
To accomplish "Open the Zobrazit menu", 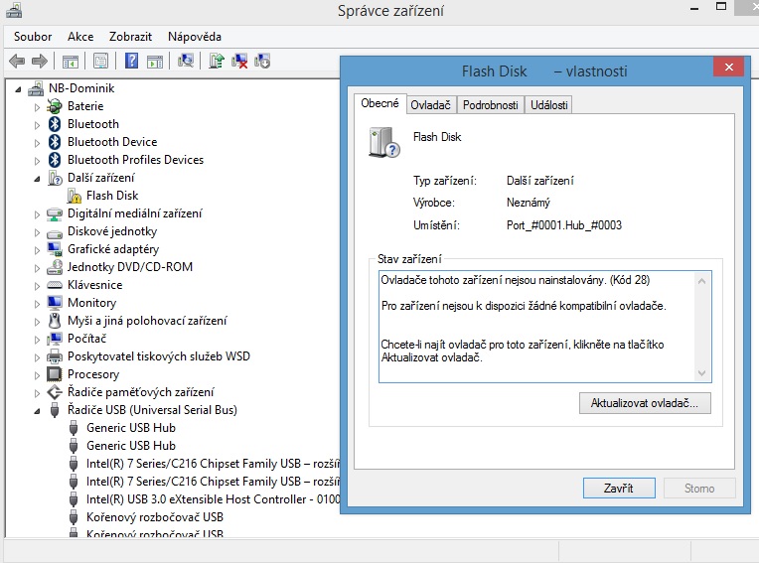I will pyautogui.click(x=130, y=37).
